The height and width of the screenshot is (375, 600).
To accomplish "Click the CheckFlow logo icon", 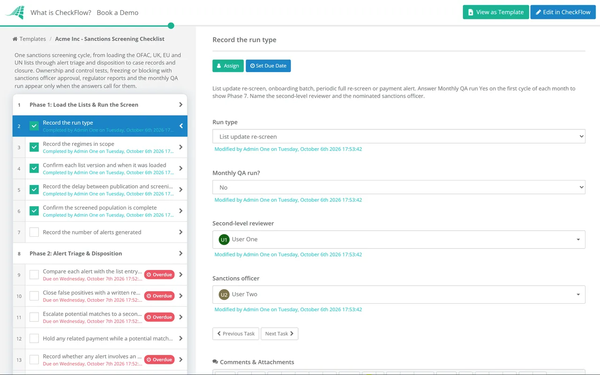I will [15, 13].
